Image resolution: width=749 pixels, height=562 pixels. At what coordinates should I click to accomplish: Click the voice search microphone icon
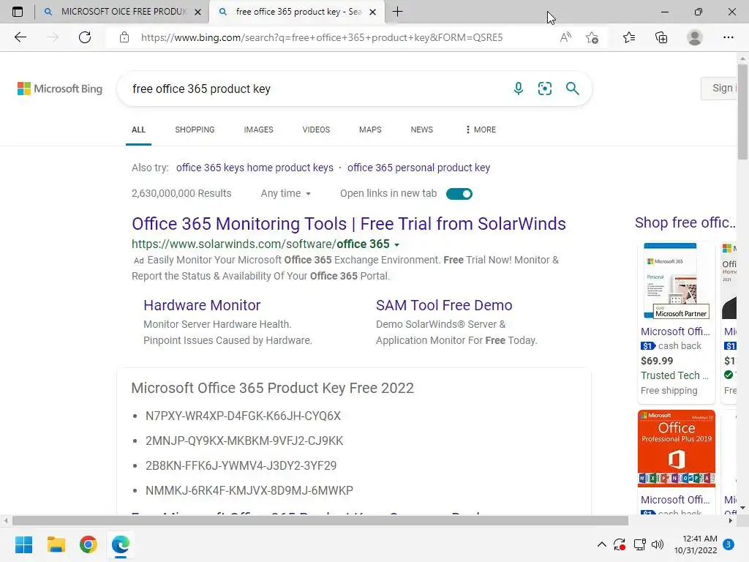[519, 89]
